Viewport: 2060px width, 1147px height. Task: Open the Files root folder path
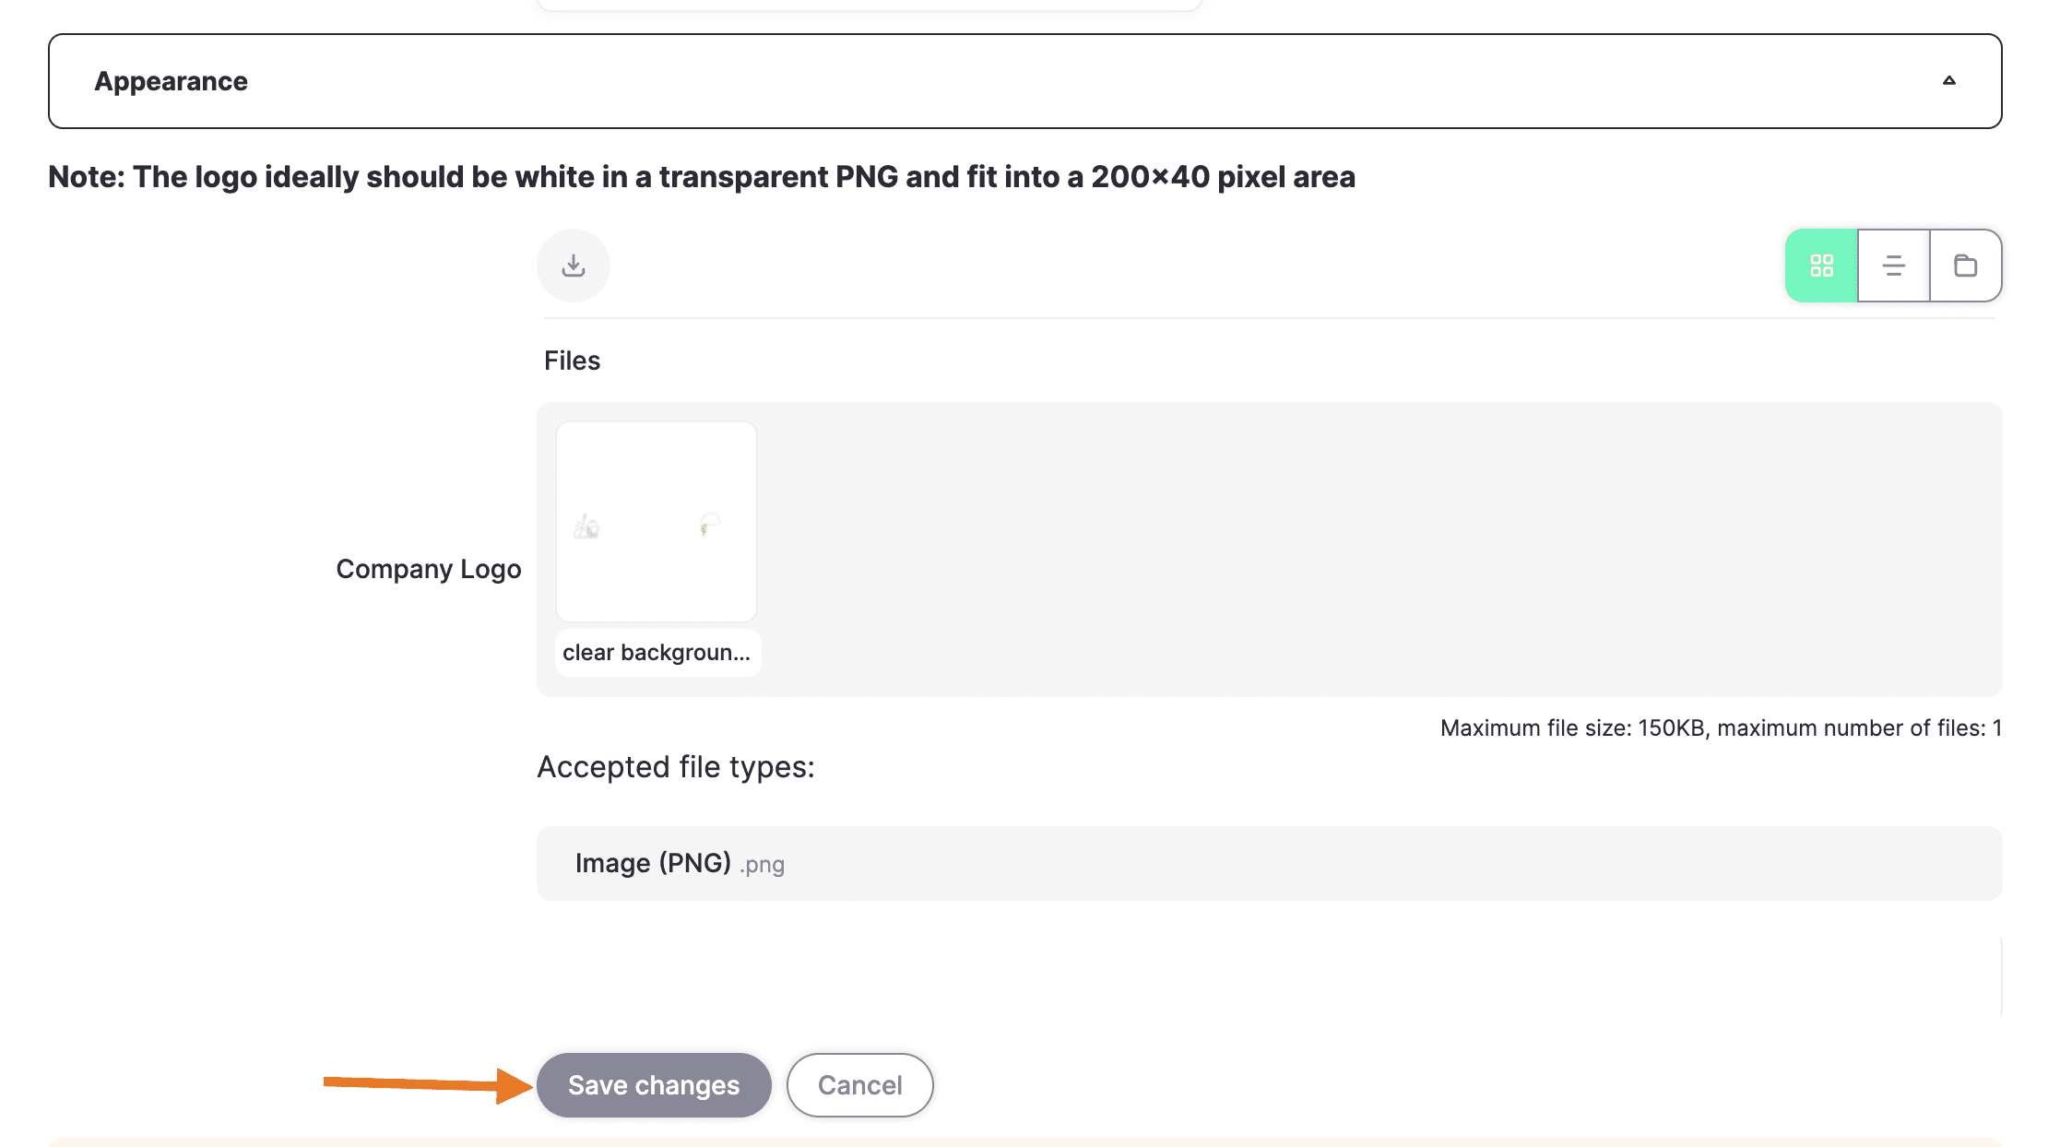pos(572,361)
